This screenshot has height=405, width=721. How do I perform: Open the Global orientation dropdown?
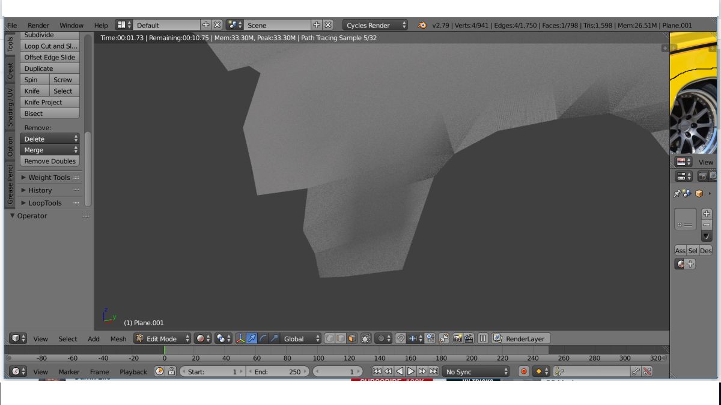(300, 338)
